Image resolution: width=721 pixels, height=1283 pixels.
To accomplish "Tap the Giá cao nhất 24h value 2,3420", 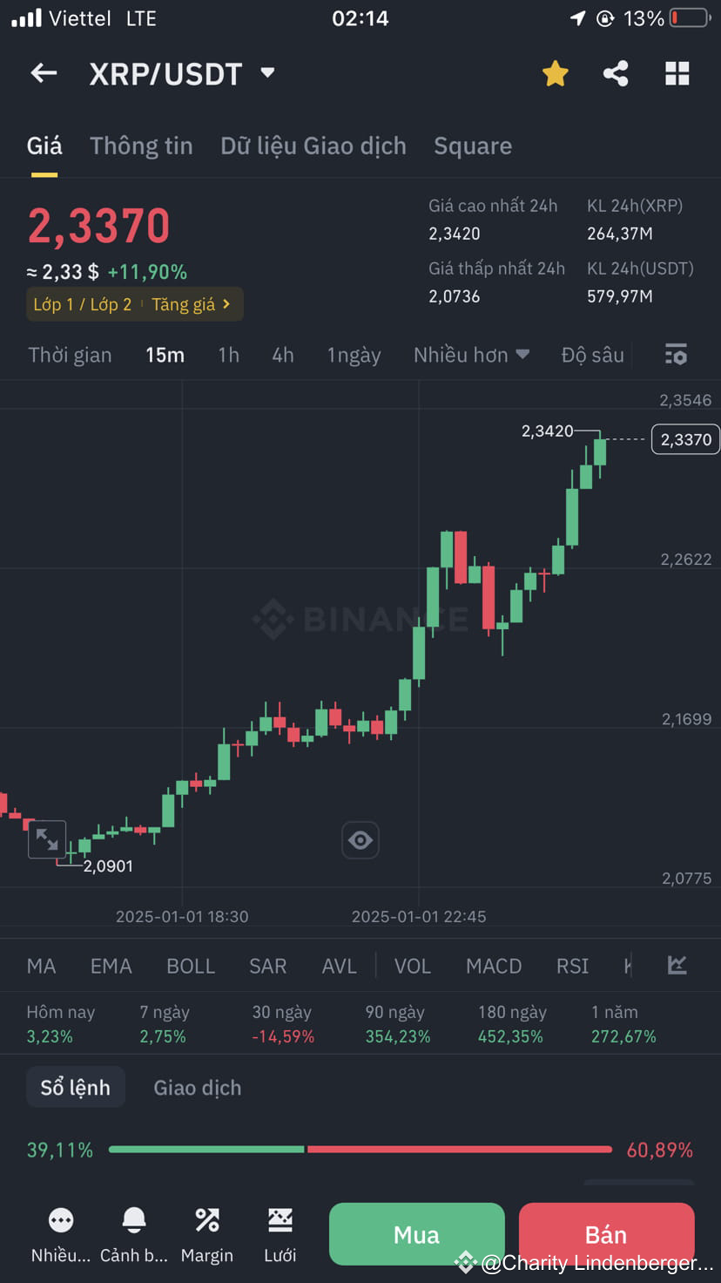I will coord(455,234).
